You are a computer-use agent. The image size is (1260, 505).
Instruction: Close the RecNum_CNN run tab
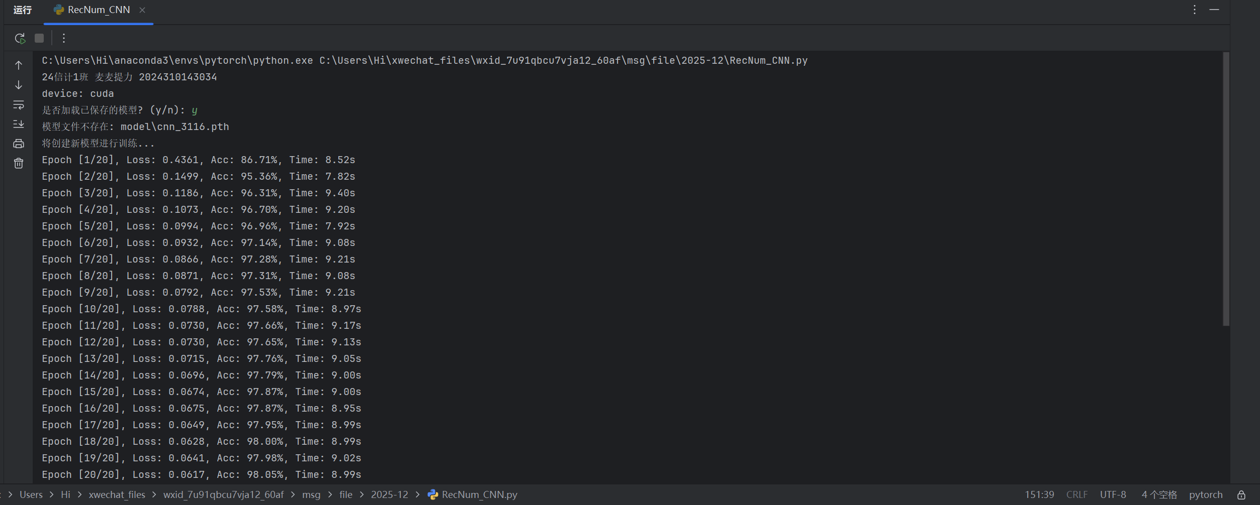[142, 10]
